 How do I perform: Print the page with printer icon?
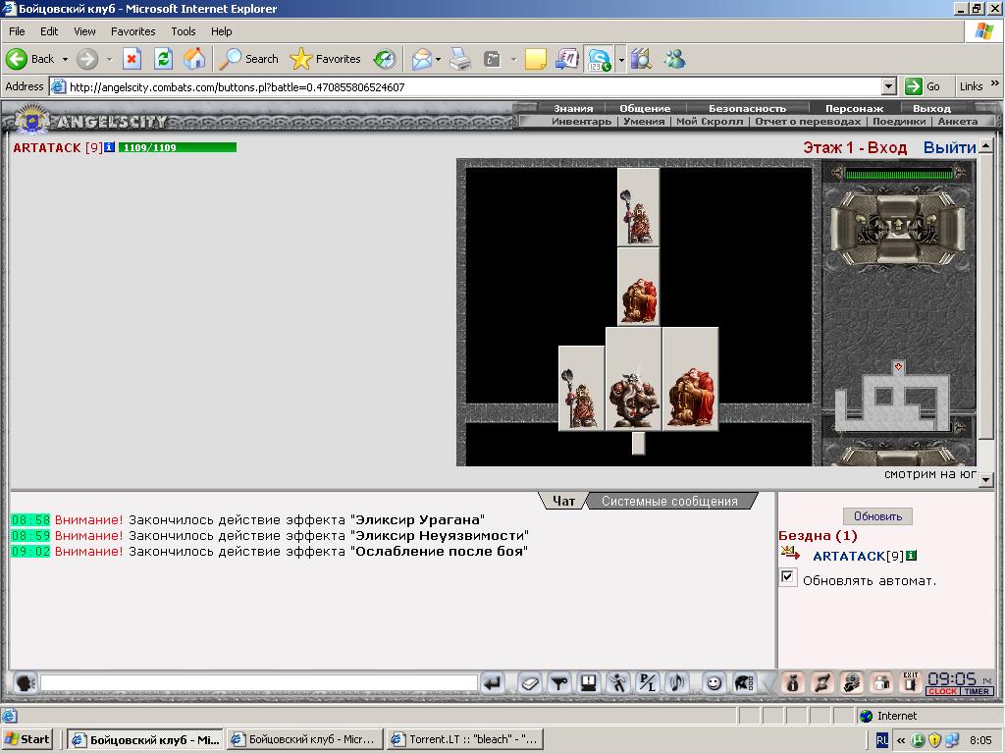click(x=460, y=59)
